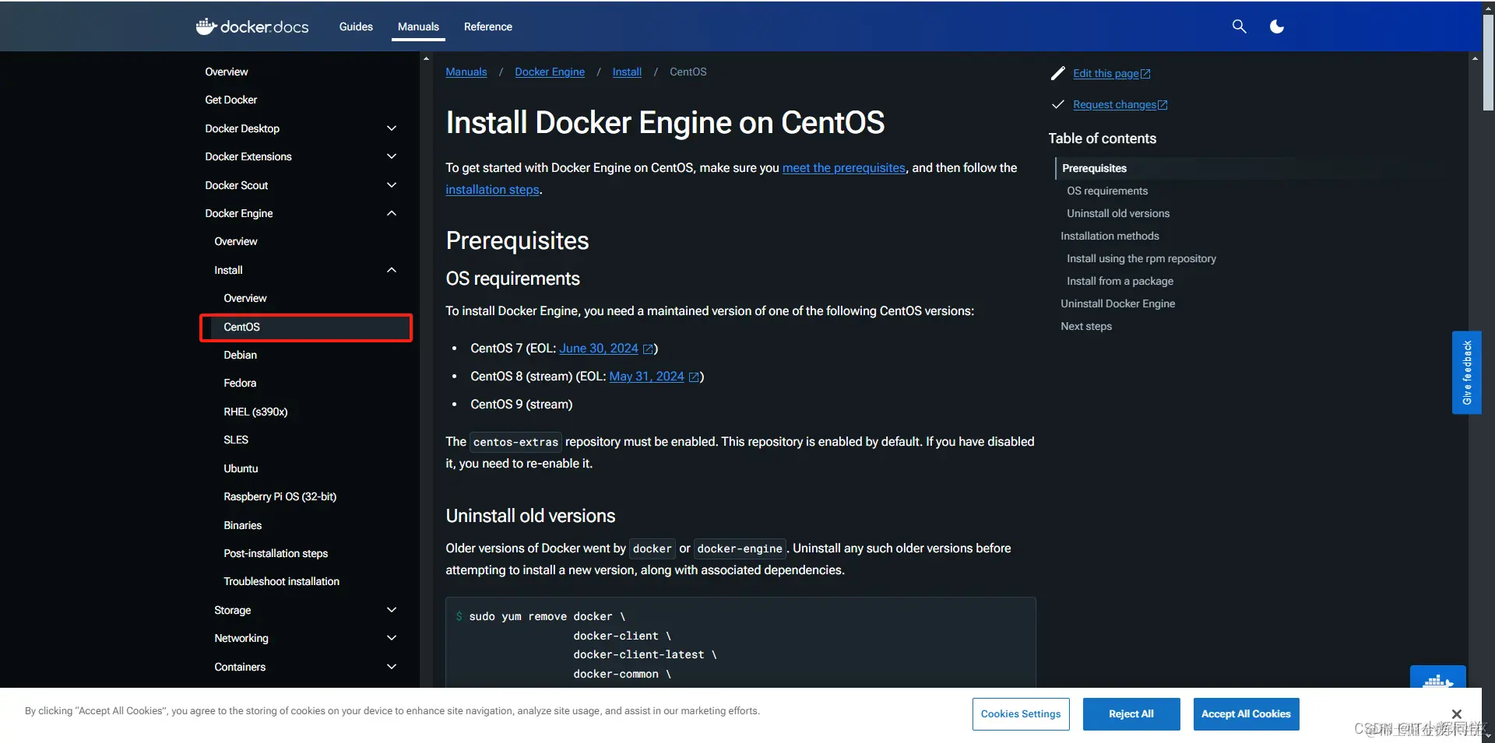Go to the docker docs logo home
Screen dimensions: 1495x743
point(252,26)
